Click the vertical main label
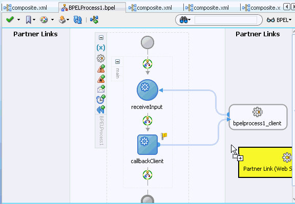295x204 pixels. [117, 73]
